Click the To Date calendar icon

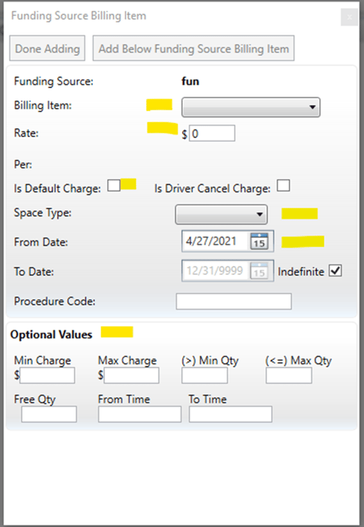click(259, 270)
